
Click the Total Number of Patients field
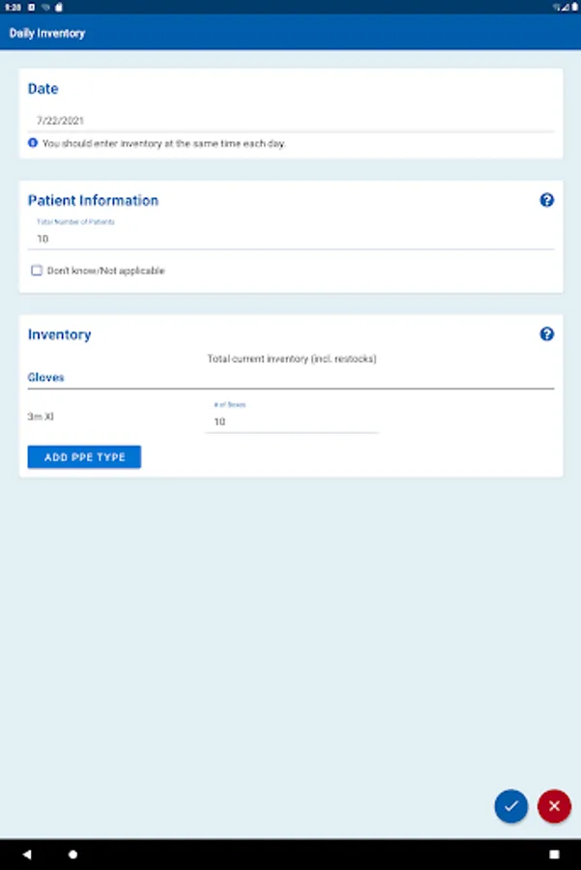[290, 238]
